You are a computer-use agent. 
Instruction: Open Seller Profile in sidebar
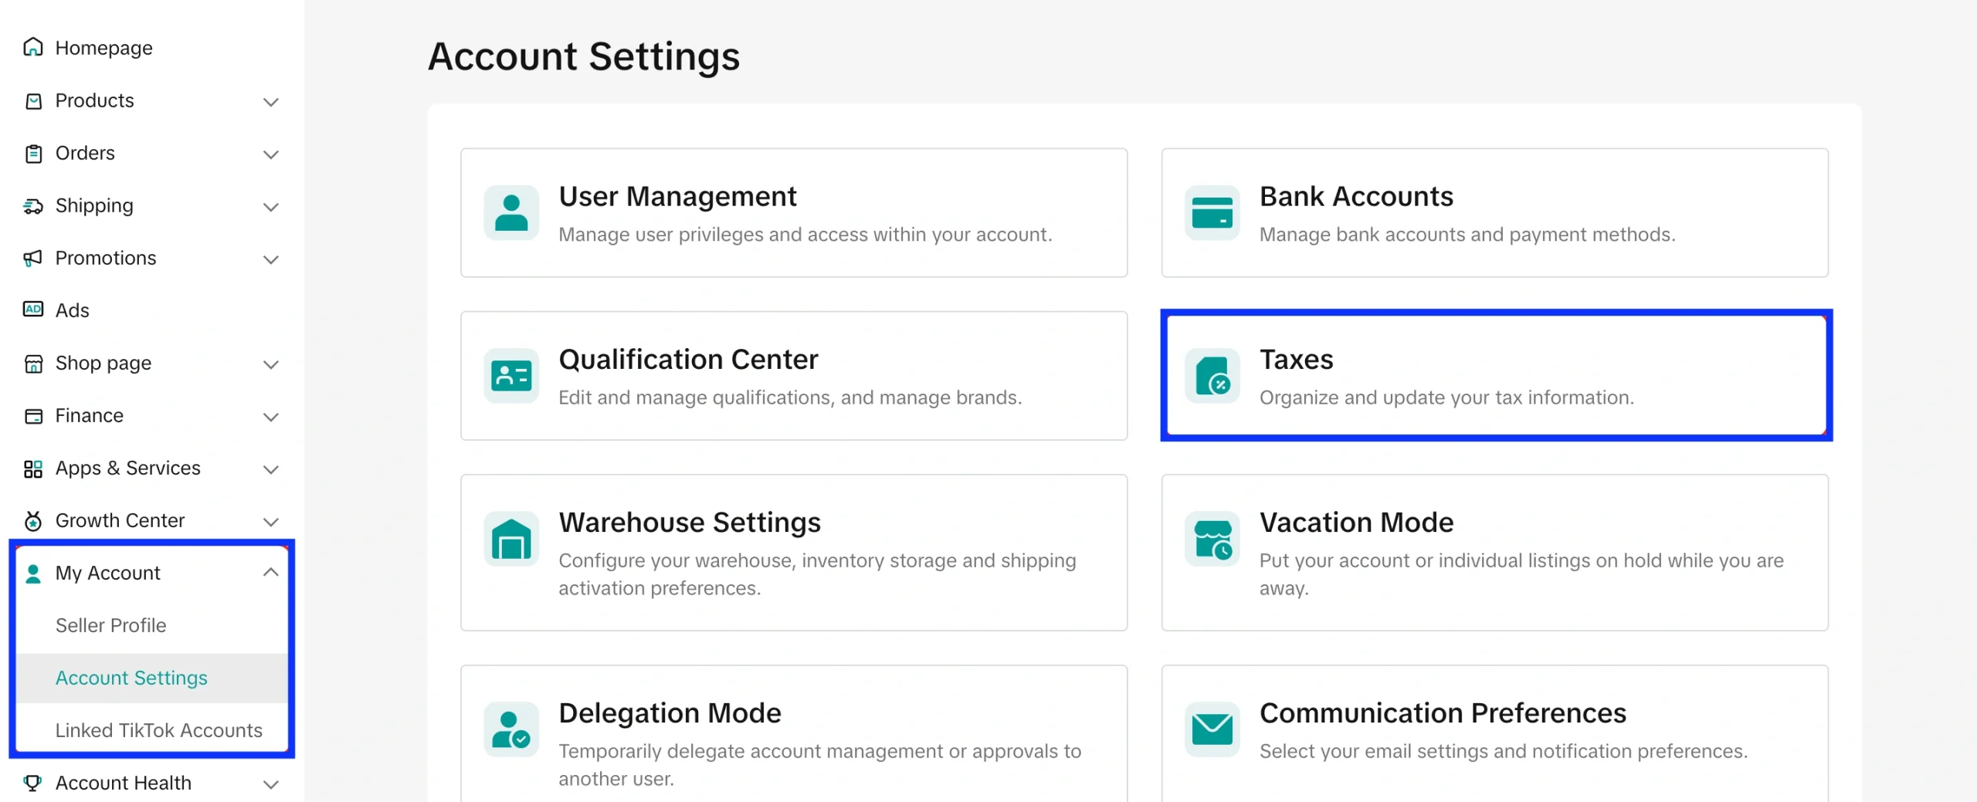[x=110, y=625]
